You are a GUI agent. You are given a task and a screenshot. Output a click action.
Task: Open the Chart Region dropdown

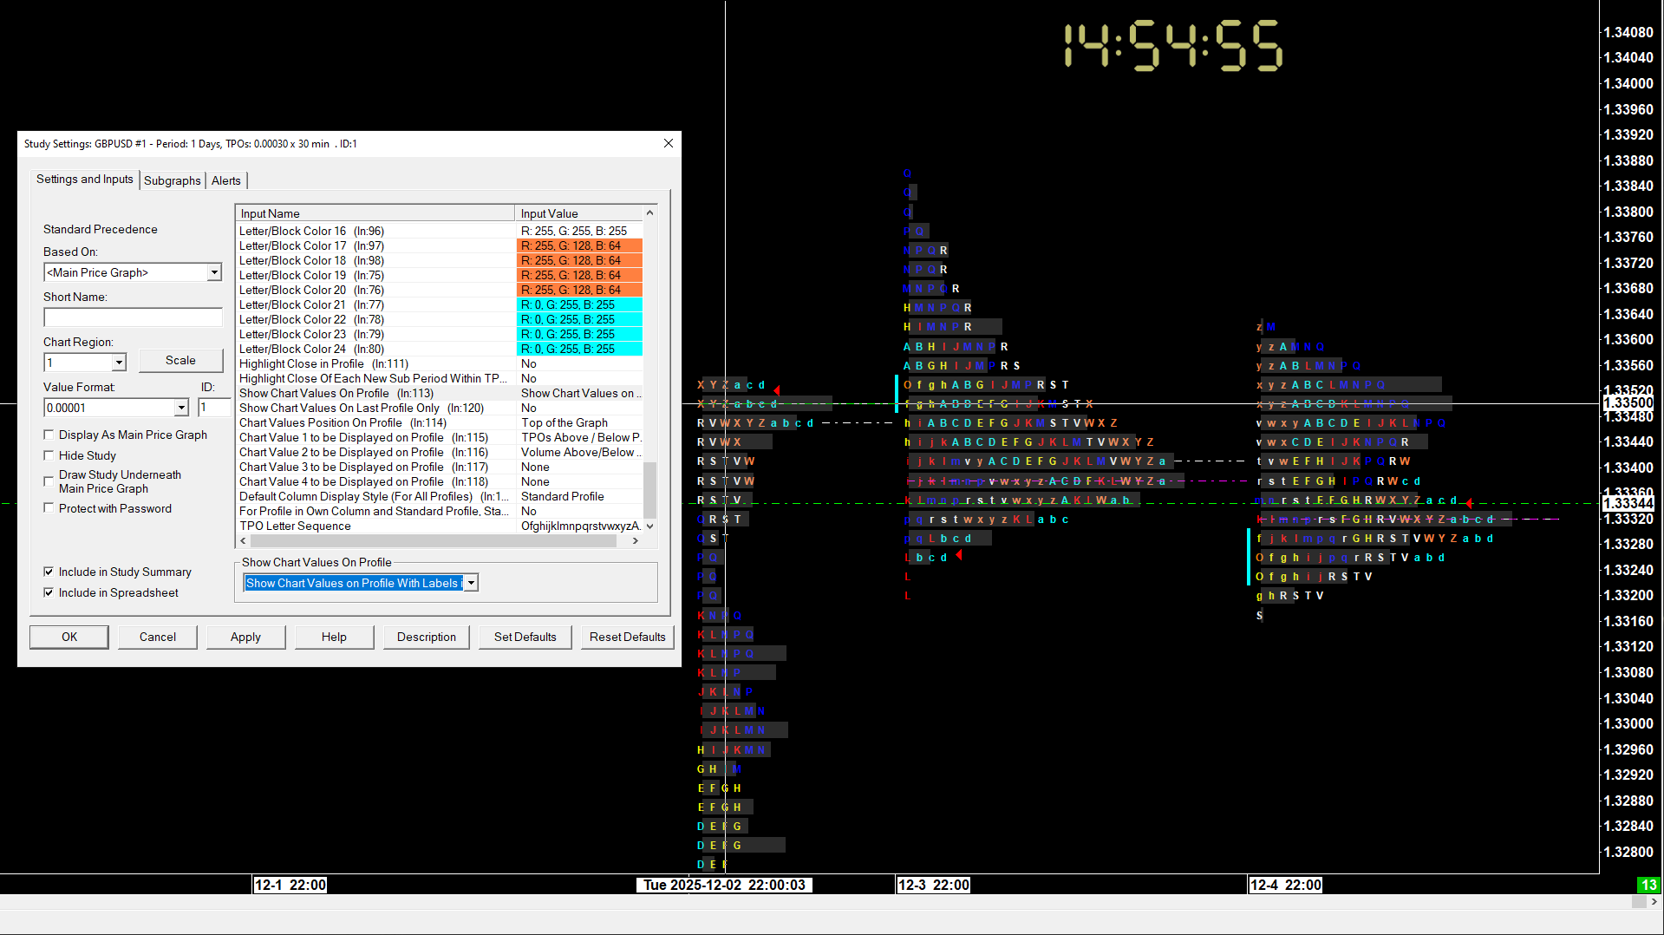(119, 363)
